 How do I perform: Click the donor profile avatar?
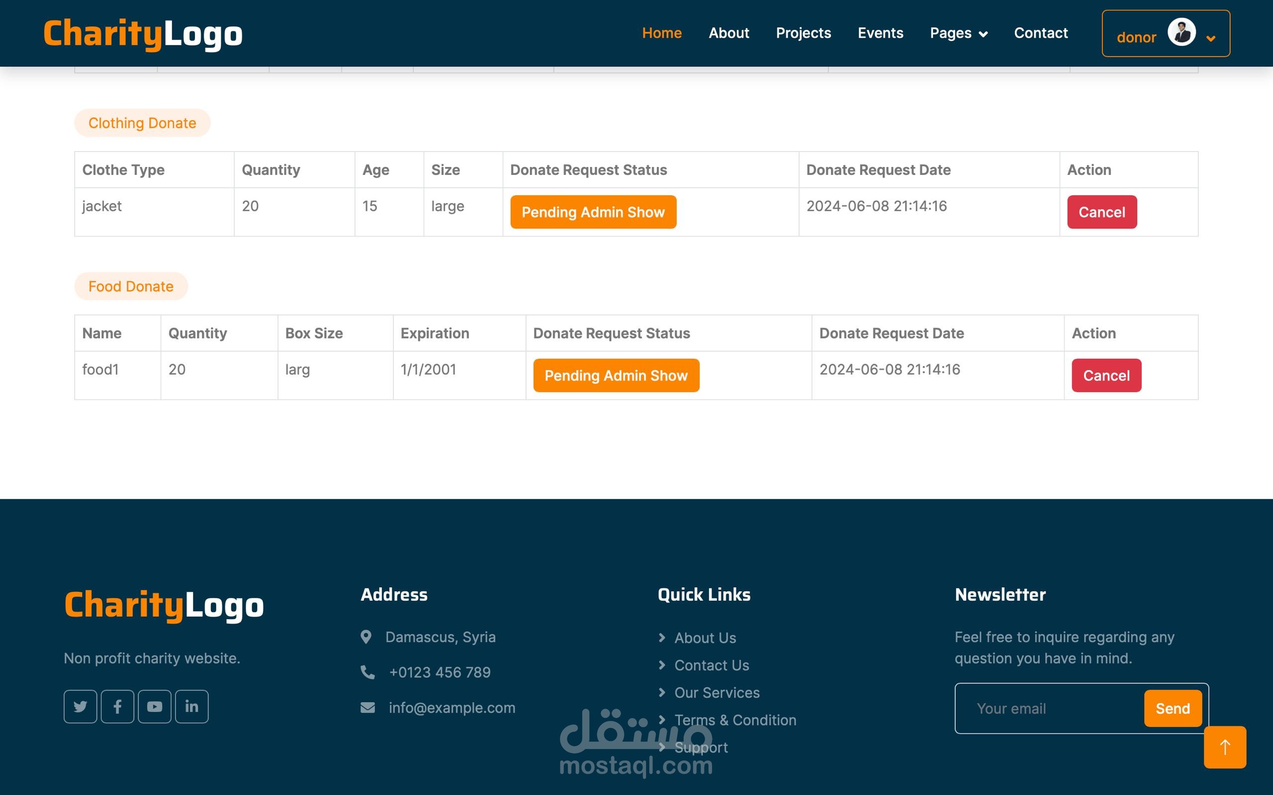point(1182,33)
